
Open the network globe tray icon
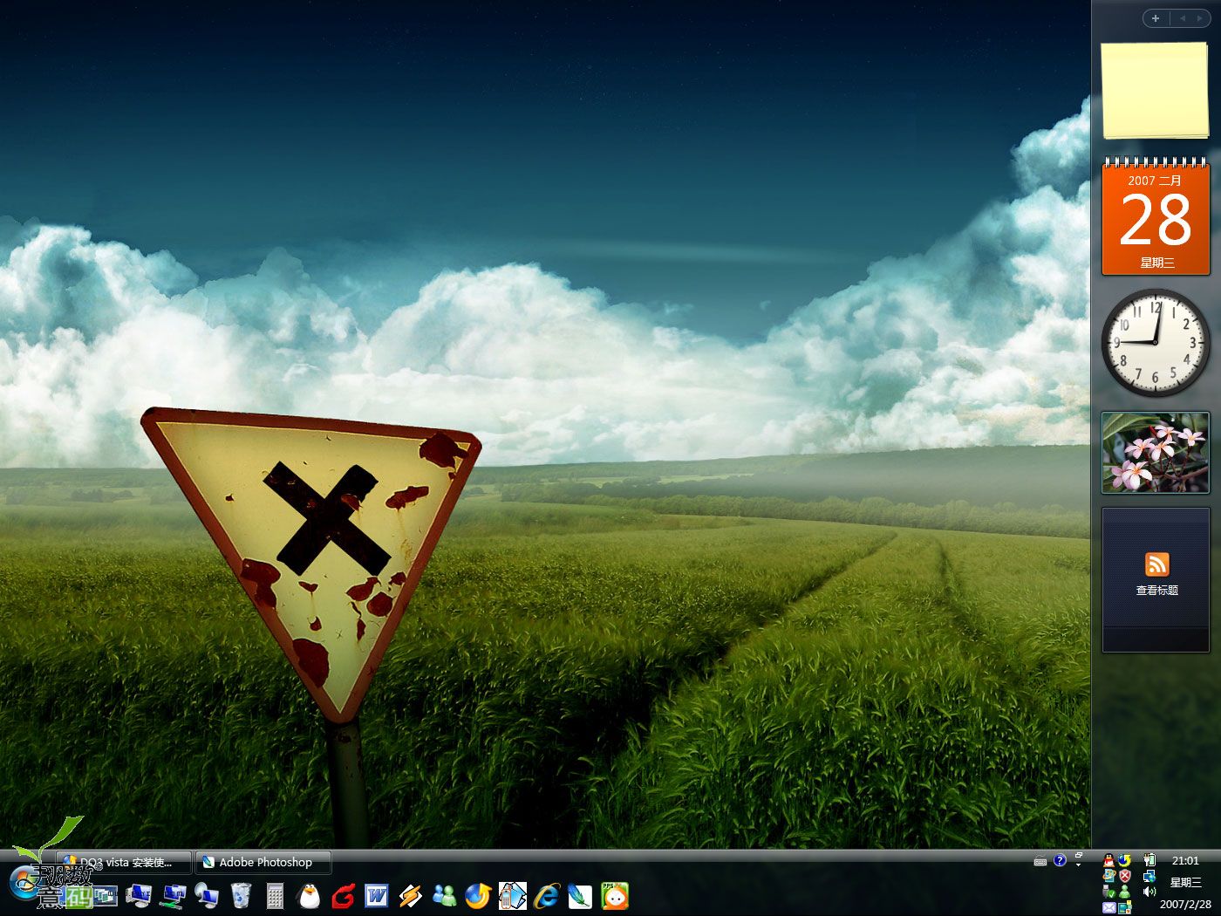(1149, 876)
